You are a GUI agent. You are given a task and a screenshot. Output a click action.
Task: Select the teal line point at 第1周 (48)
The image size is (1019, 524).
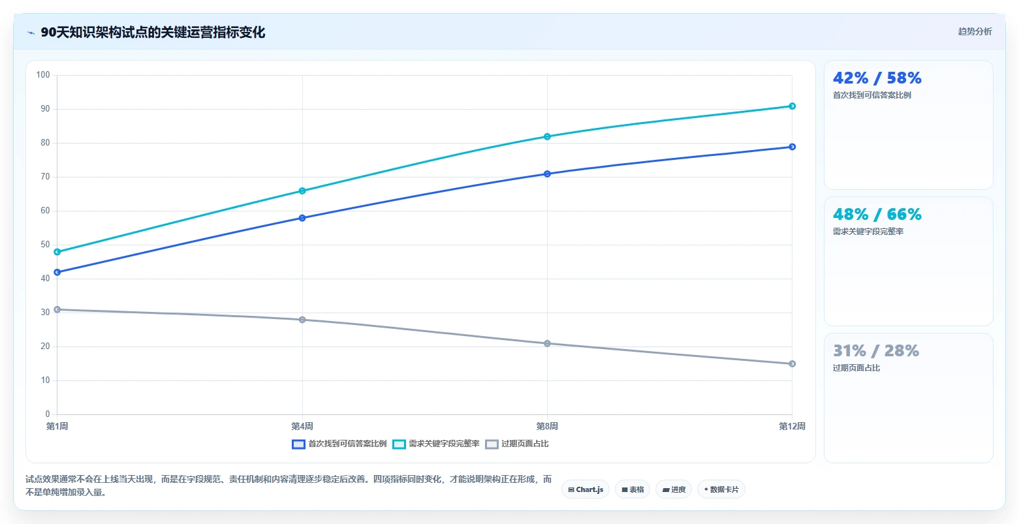coord(57,252)
